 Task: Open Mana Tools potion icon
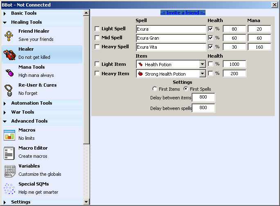pyautogui.click(x=9, y=72)
